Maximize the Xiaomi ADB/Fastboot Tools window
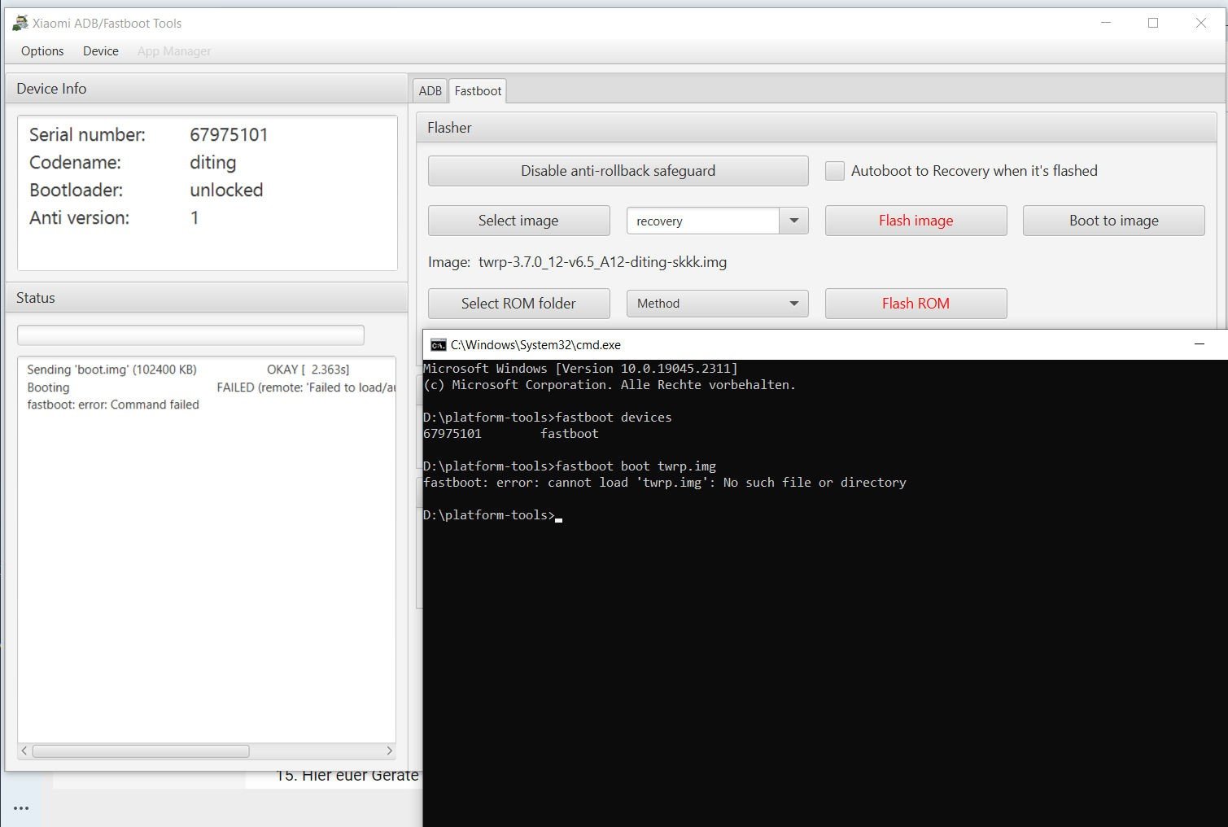 (x=1153, y=23)
